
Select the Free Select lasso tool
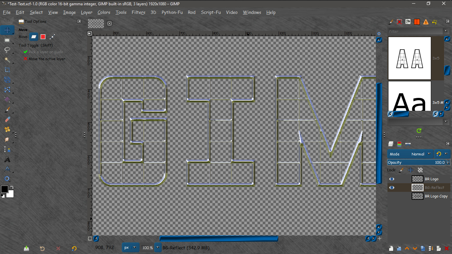7,50
